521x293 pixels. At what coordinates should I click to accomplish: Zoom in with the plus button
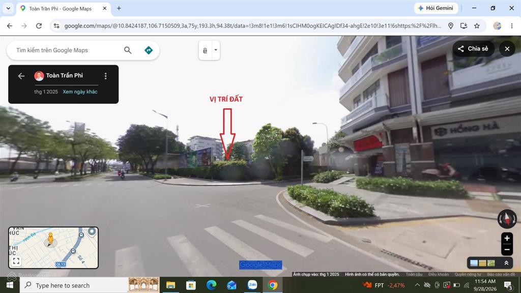507,238
